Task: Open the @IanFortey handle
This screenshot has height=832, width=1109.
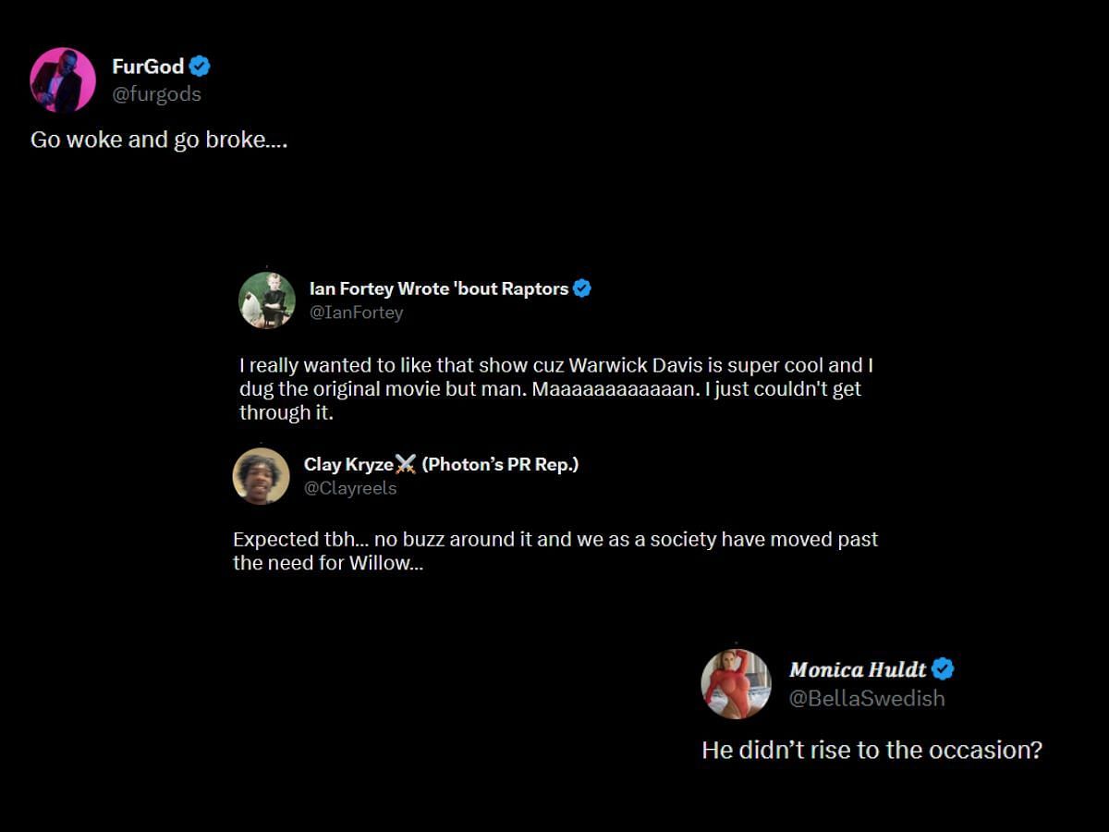Action: click(356, 312)
